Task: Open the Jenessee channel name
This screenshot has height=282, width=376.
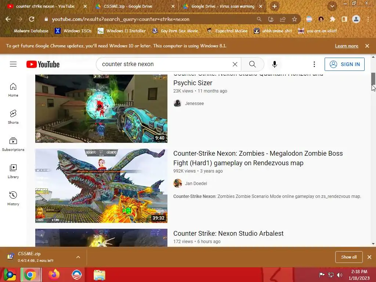Action: click(x=194, y=103)
